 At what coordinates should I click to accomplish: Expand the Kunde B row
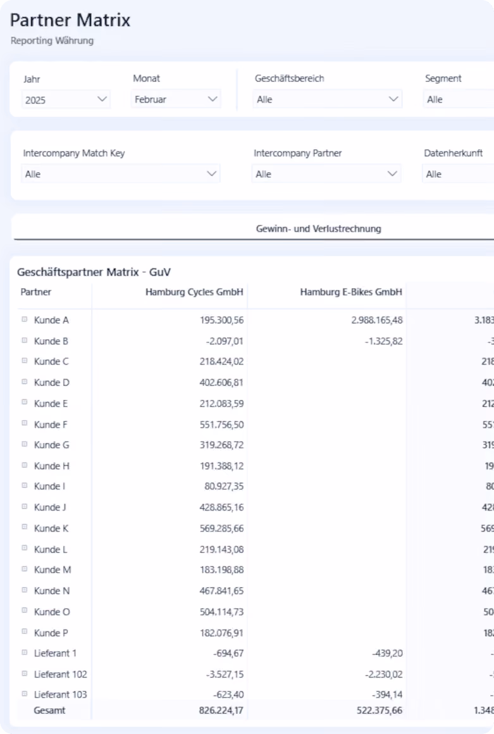pos(24,340)
